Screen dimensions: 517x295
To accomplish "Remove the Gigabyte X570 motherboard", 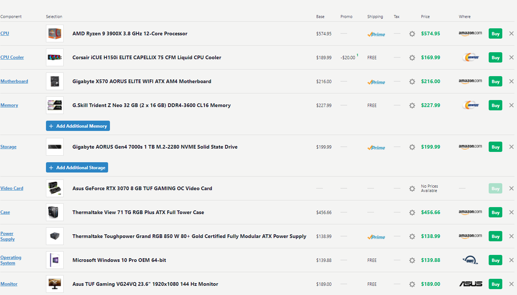I will (x=511, y=81).
